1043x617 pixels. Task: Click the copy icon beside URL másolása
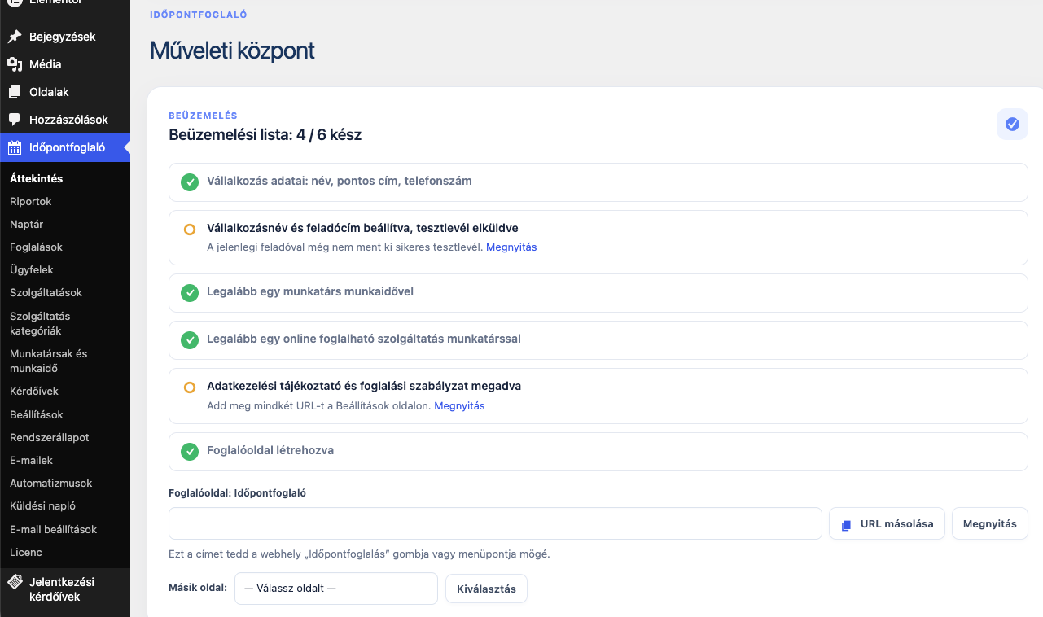click(x=846, y=525)
